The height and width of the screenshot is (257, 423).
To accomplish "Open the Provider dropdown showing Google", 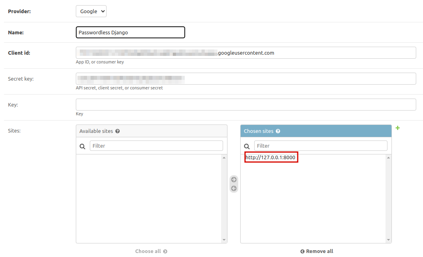I will pos(91,11).
